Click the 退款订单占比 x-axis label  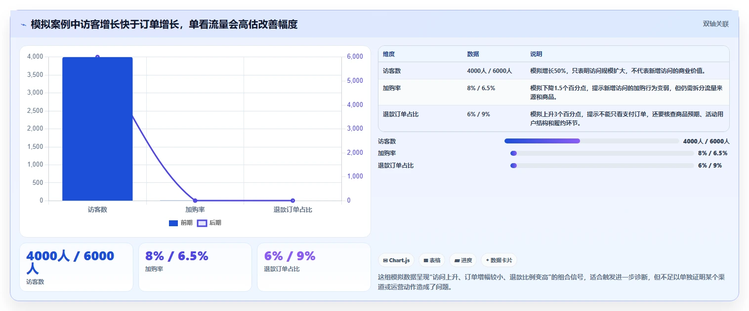click(293, 209)
